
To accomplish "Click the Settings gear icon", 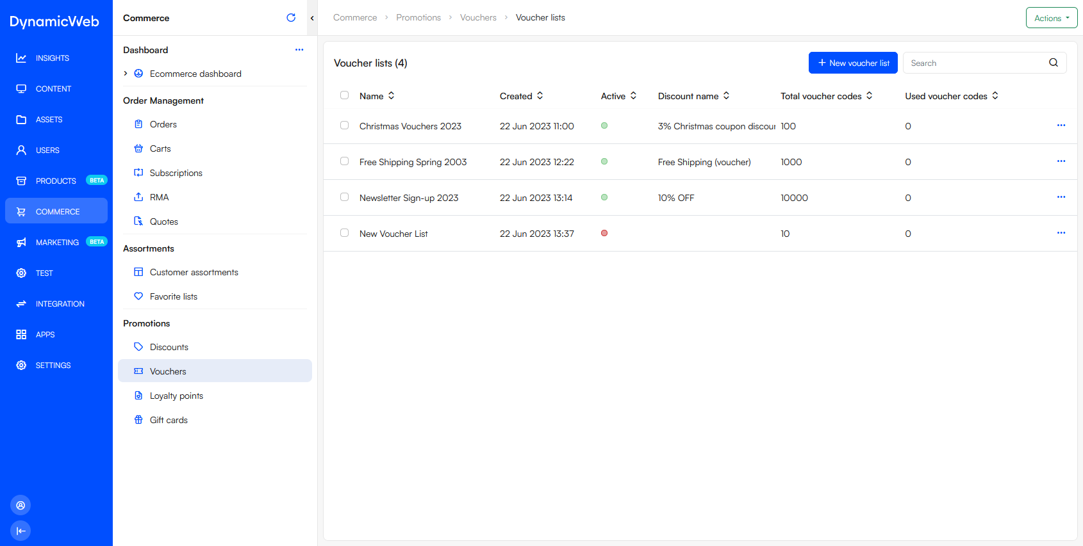I will point(21,365).
